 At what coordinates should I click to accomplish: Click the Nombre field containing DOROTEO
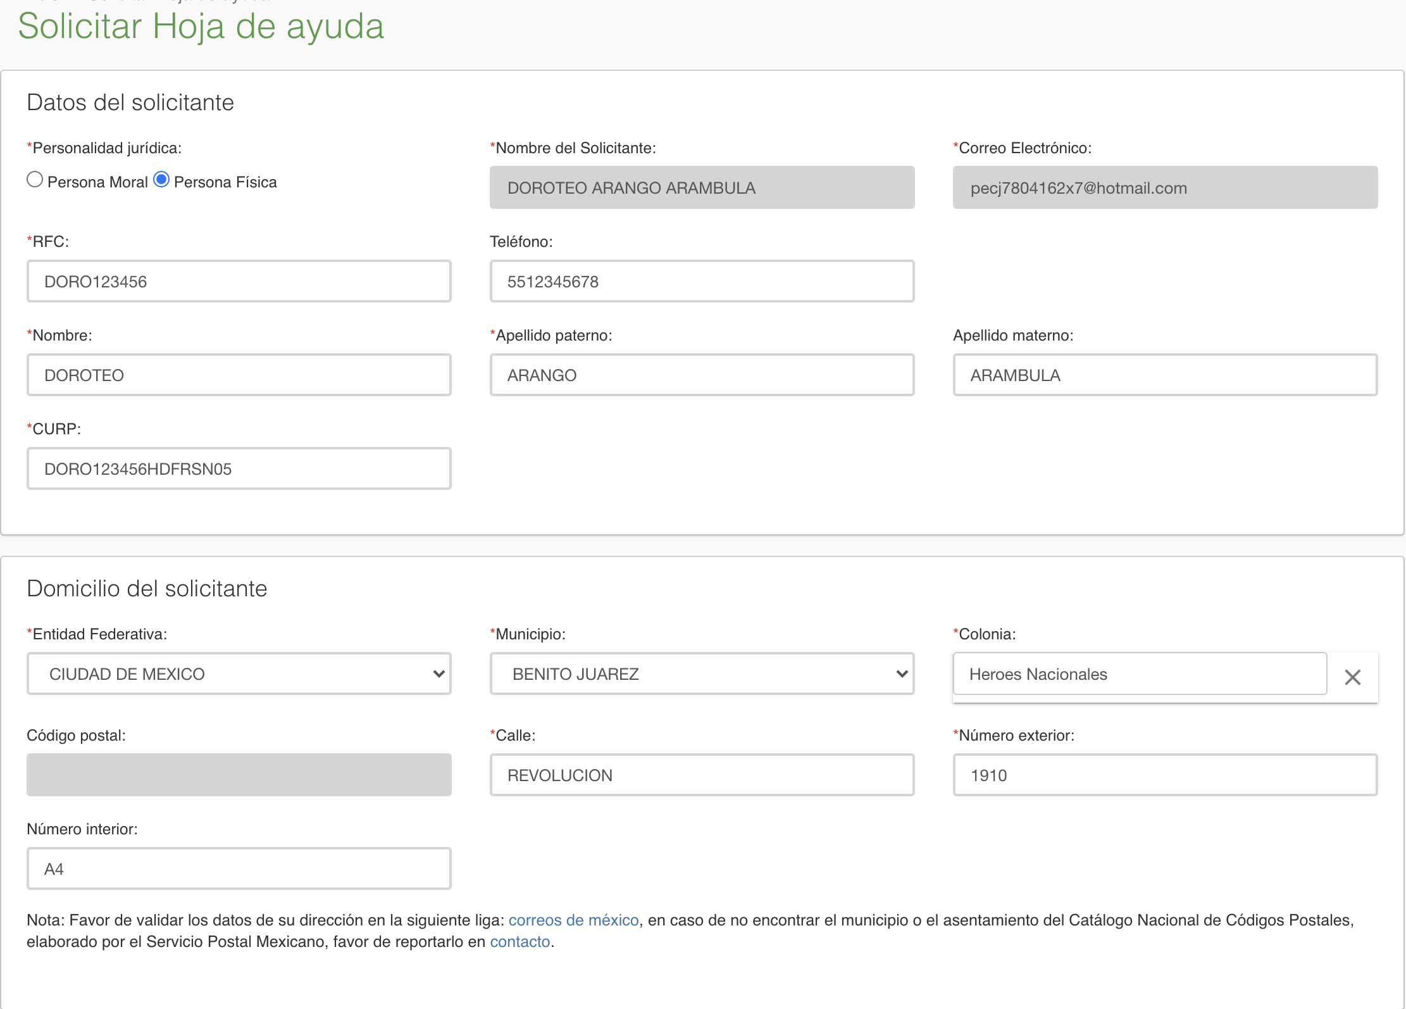coord(239,375)
